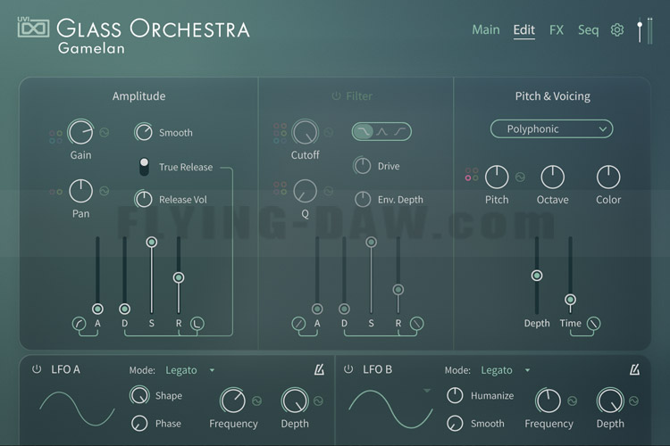Click the filter Sustain slider handle
Screen dimensions: 670x446
click(x=372, y=242)
